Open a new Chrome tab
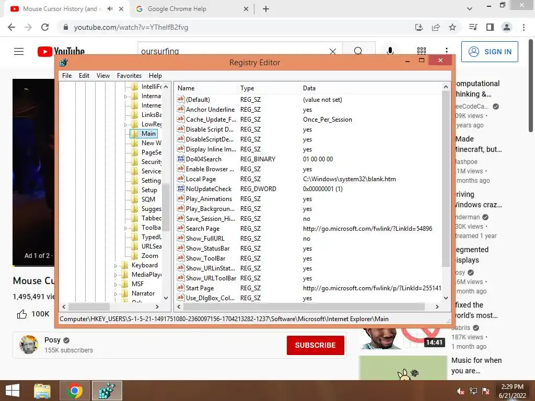535x401 pixels. (x=266, y=9)
